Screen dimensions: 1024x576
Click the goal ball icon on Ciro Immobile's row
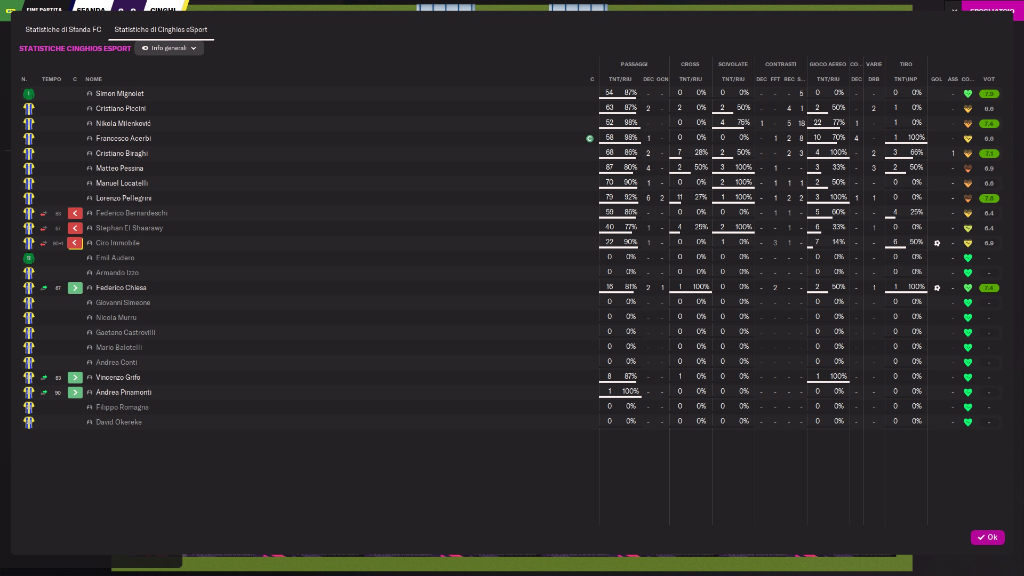[937, 243]
